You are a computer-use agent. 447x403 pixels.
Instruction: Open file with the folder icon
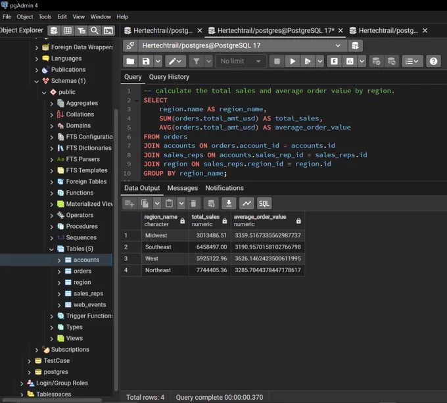(130, 61)
